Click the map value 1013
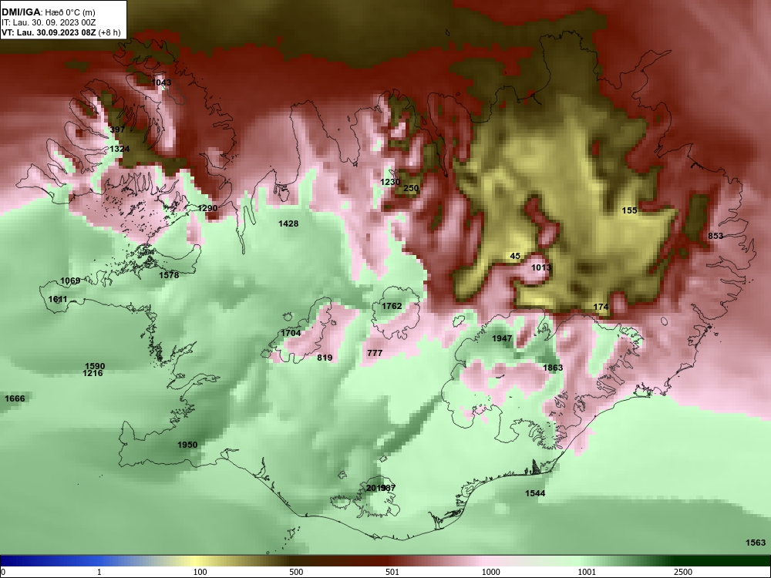 541,267
